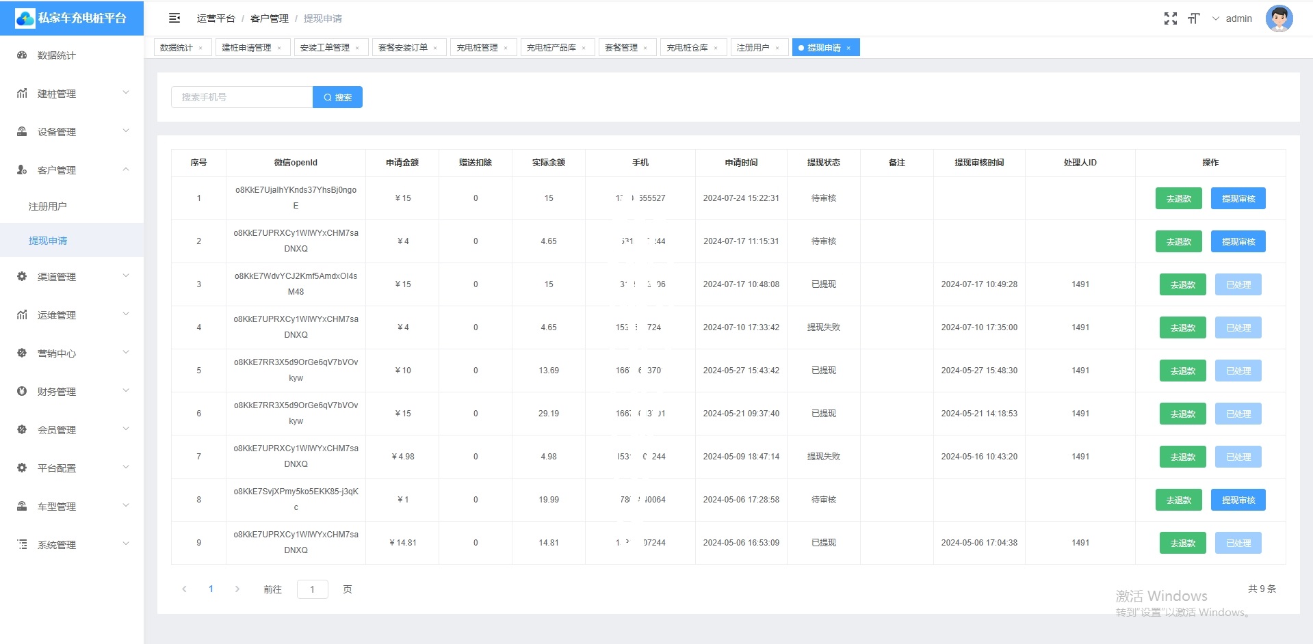
Task: Click the page number jump input
Action: coord(313,589)
